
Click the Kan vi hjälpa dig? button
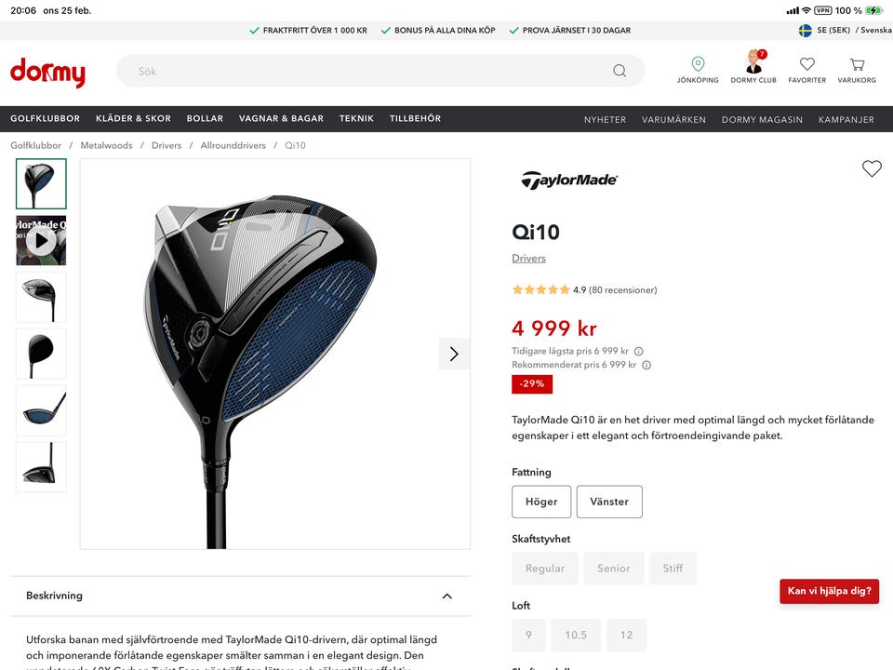[829, 591]
